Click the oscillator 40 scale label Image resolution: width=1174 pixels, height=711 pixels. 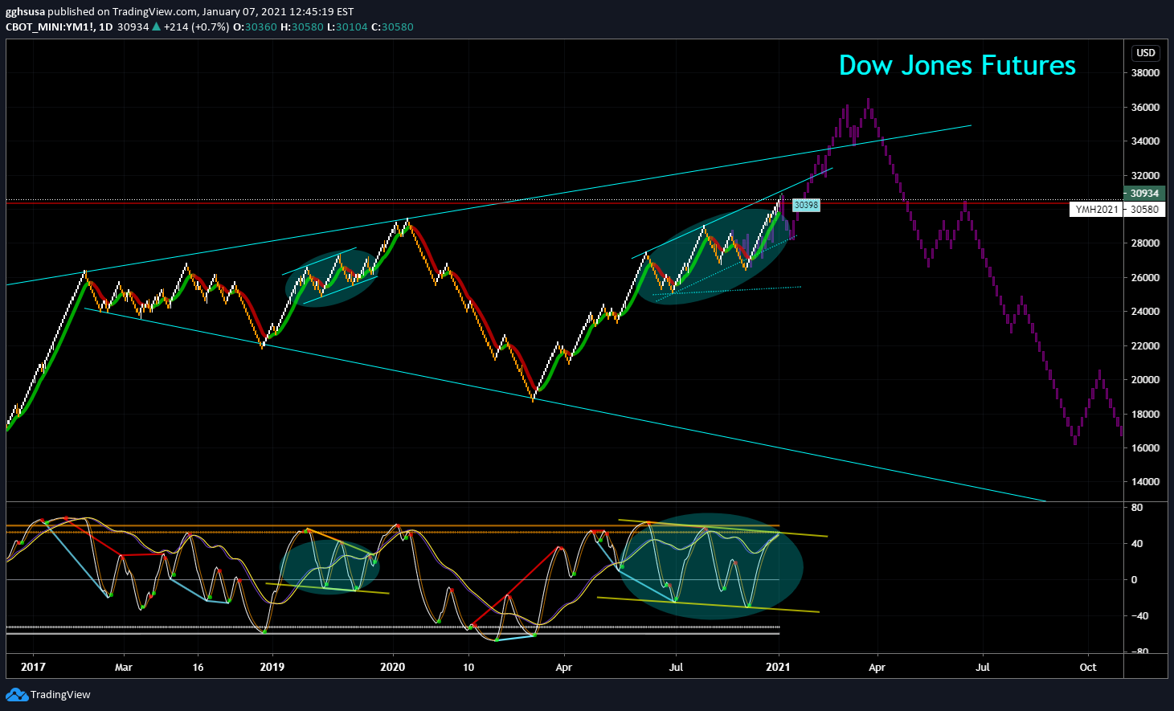pyautogui.click(x=1137, y=544)
